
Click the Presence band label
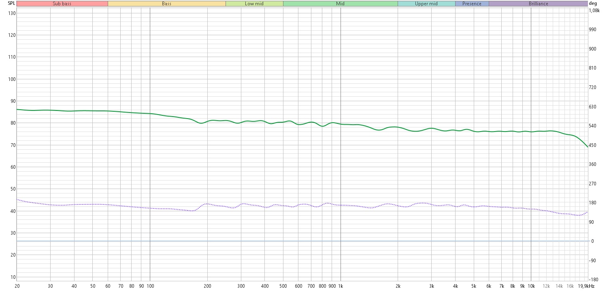click(x=472, y=3)
